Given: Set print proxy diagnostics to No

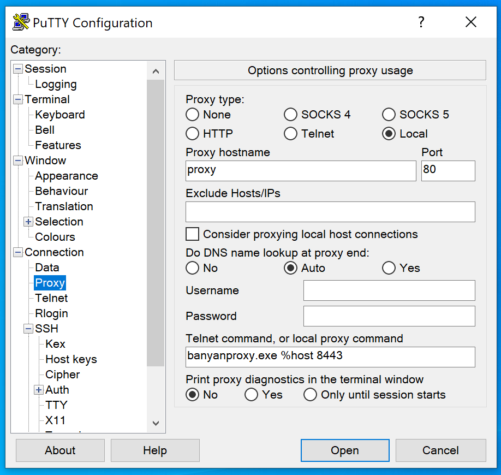Looking at the screenshot, I should click(x=201, y=394).
